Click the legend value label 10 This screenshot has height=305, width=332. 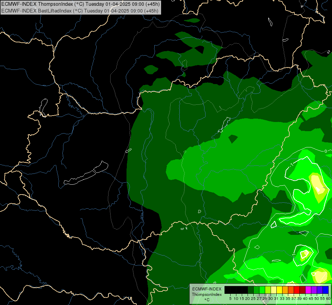click(x=236, y=299)
